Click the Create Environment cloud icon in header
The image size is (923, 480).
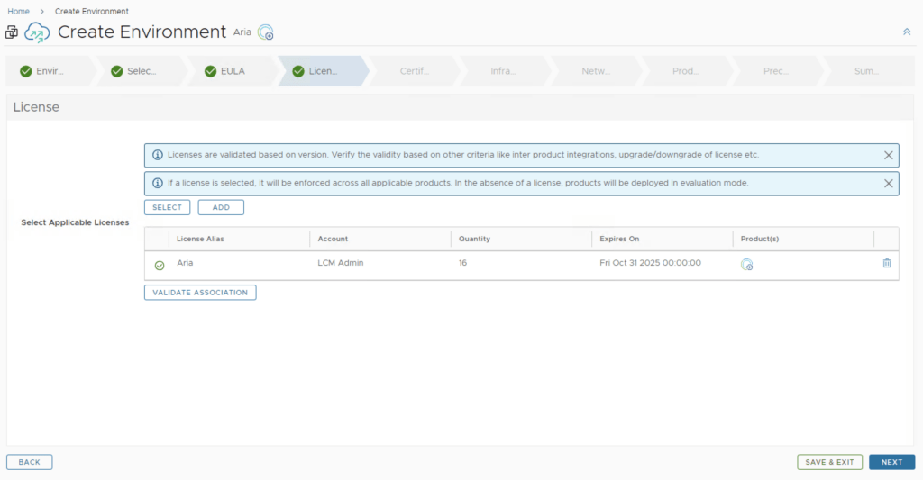pyautogui.click(x=37, y=32)
